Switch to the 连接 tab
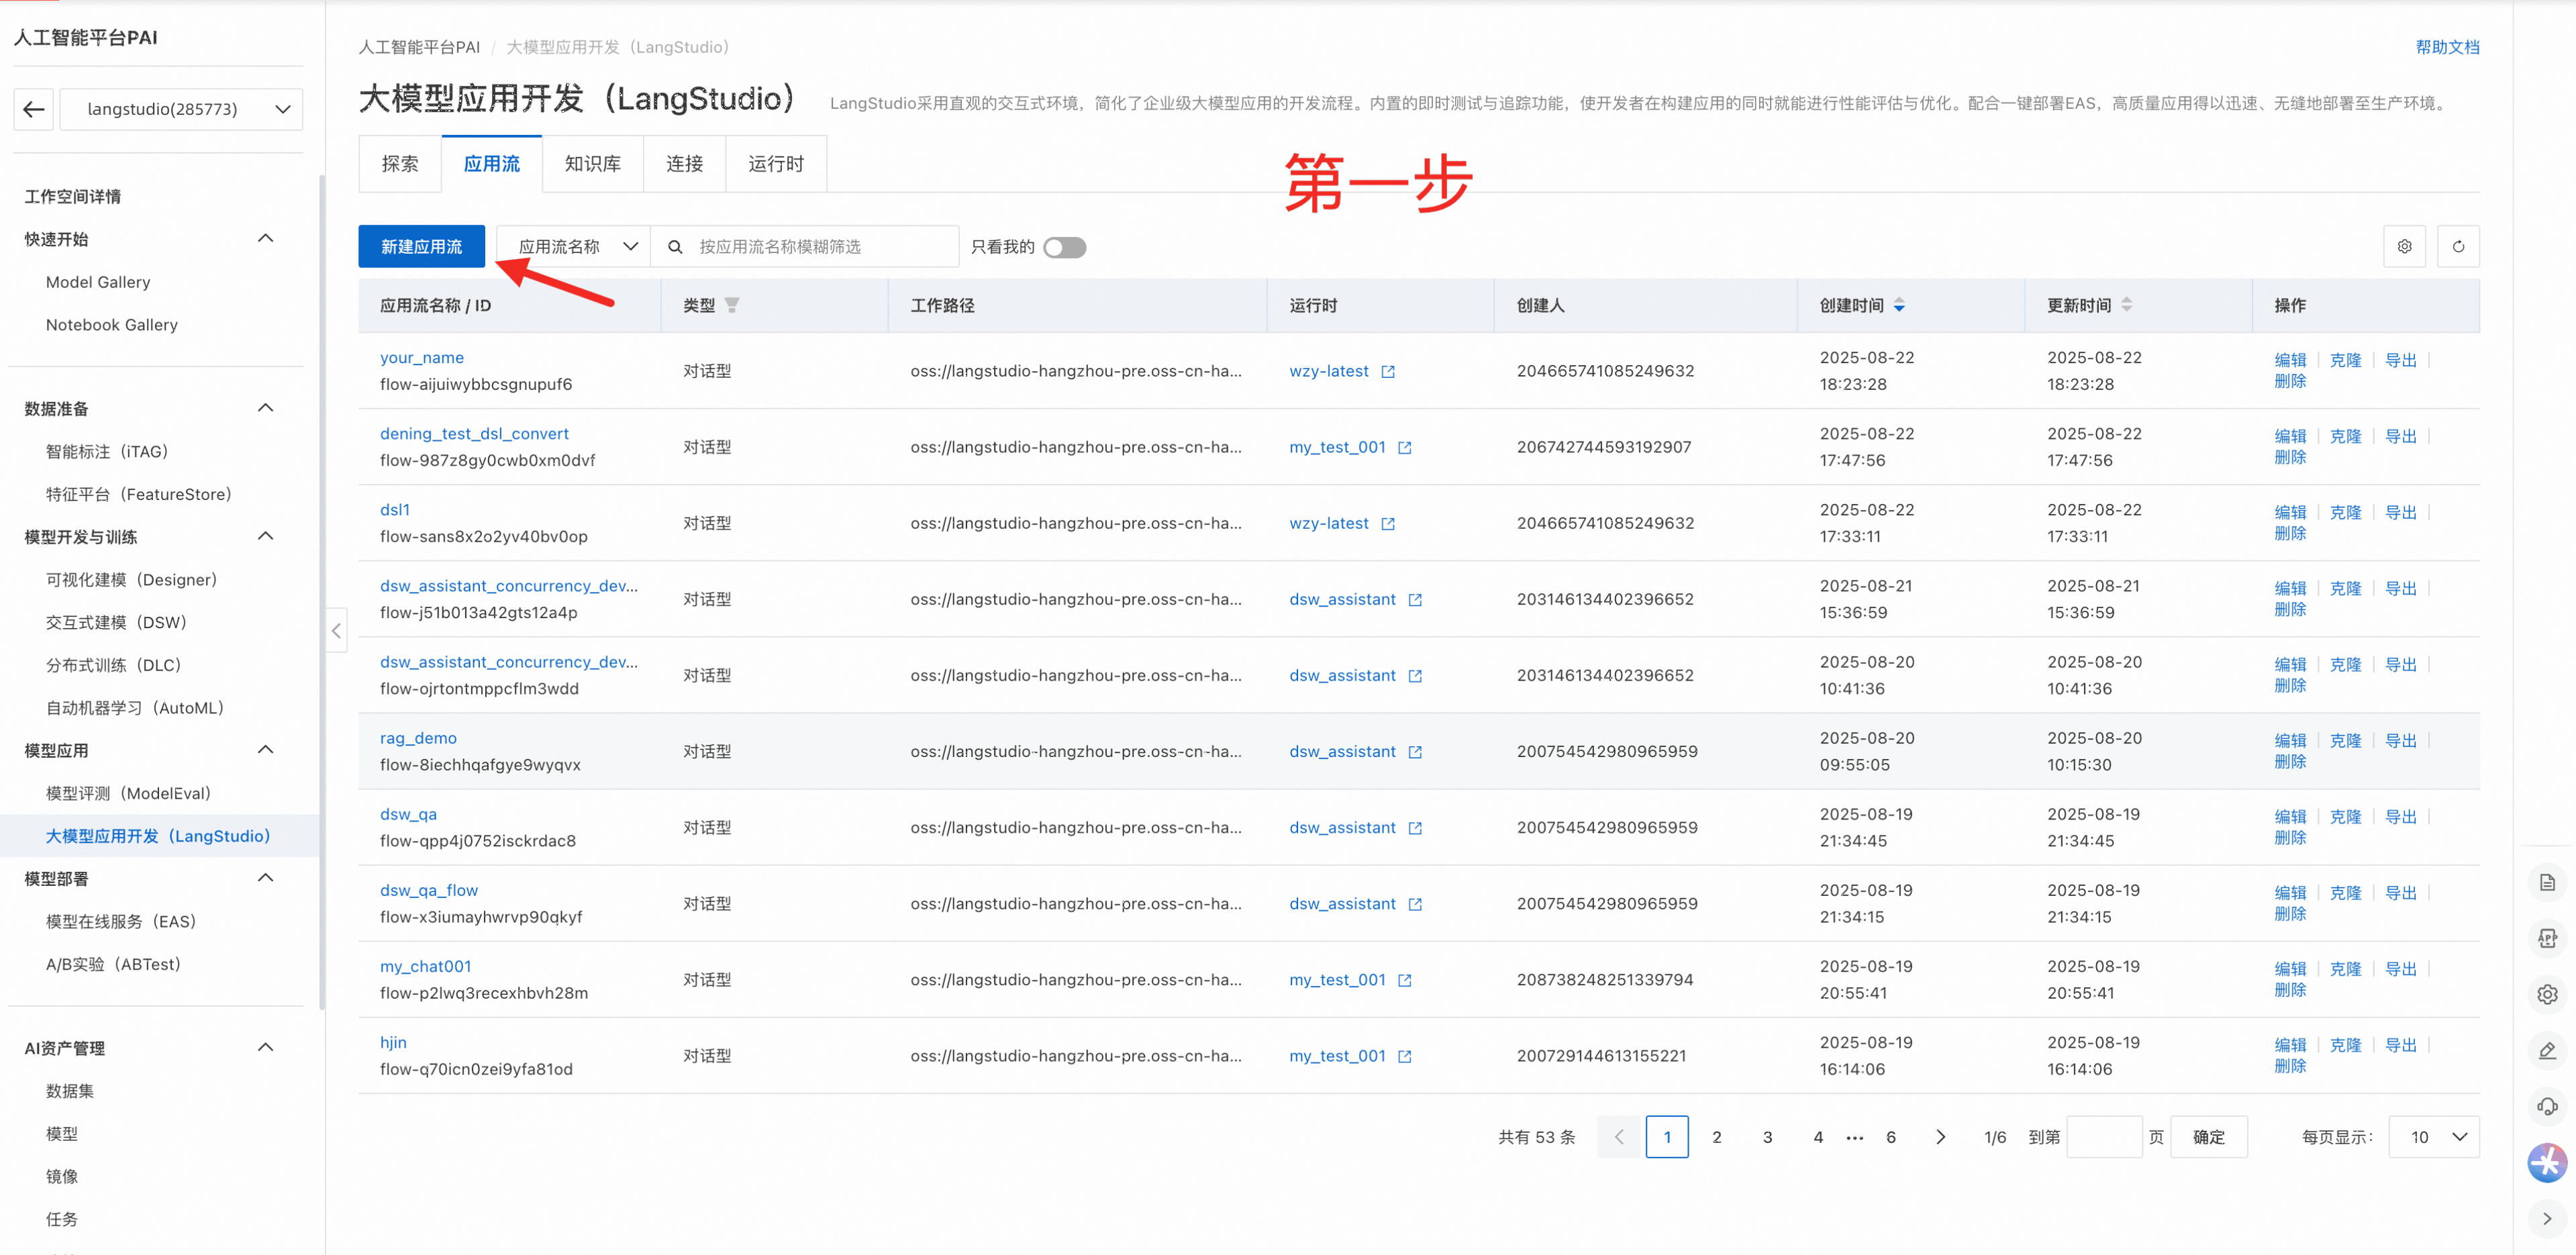 685,164
